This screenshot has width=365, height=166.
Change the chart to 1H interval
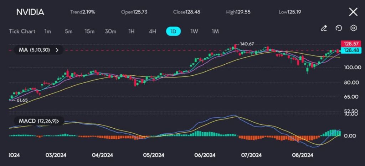pos(131,31)
